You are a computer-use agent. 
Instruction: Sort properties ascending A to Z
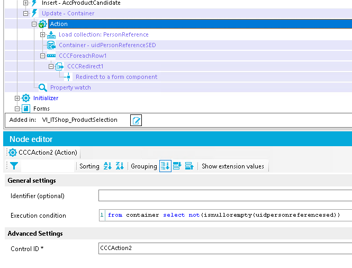point(107,166)
